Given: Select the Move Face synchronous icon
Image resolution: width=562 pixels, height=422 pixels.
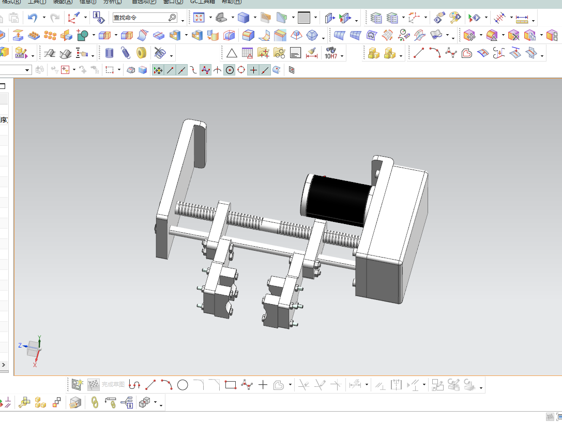Looking at the screenshot, I should click(x=469, y=36).
